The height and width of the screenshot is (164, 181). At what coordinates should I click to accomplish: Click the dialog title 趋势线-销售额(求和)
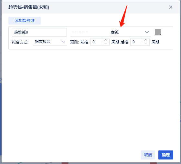click(x=29, y=7)
